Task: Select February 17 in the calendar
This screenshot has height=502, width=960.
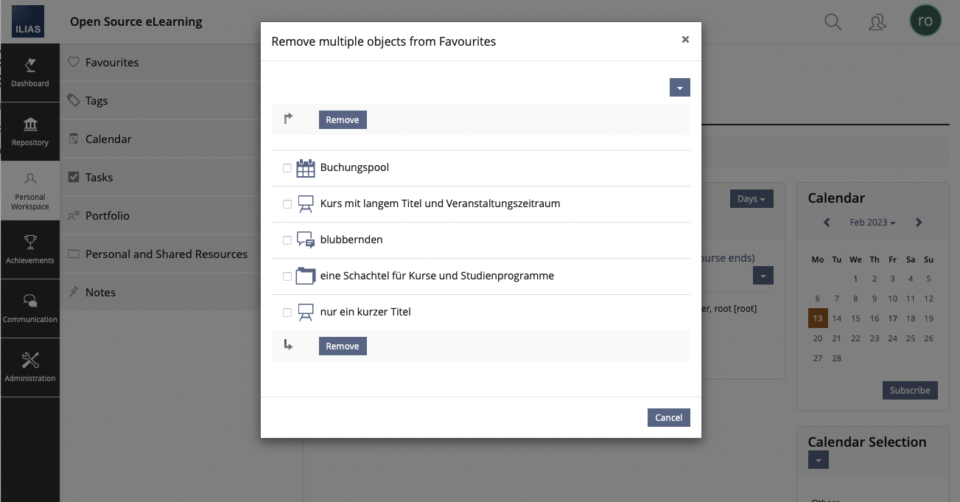Action: coord(892,318)
